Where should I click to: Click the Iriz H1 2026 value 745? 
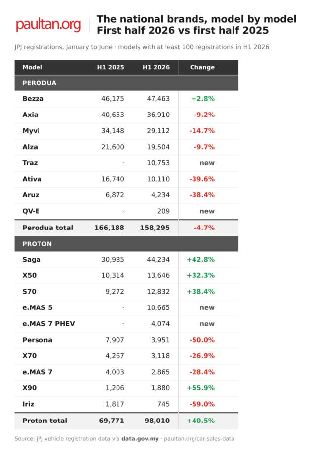163,404
